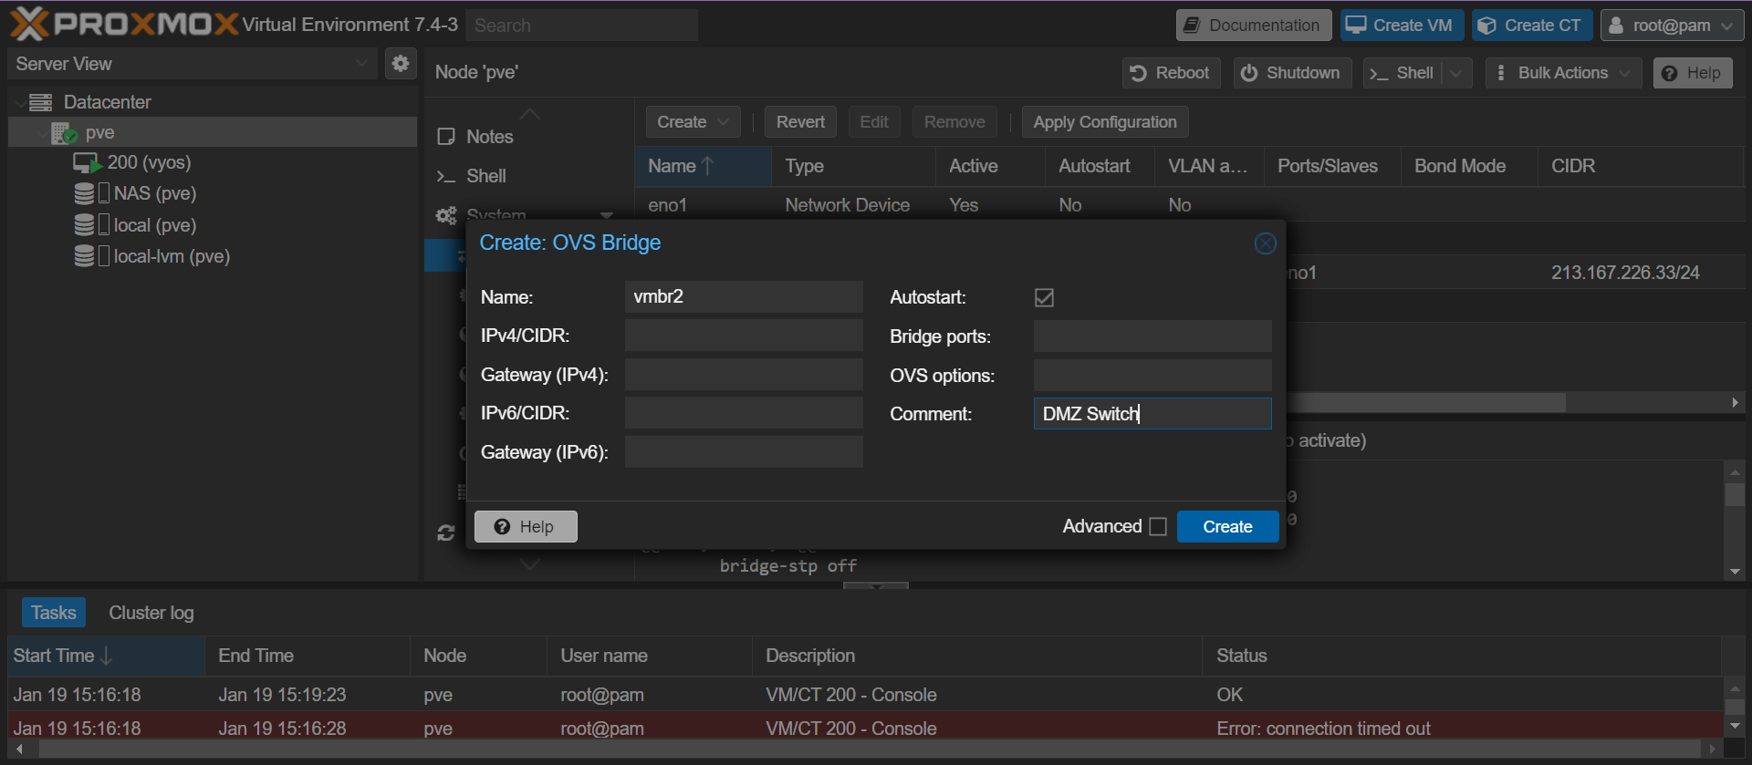Image resolution: width=1752 pixels, height=765 pixels.
Task: Click the dialog Help button
Action: click(x=526, y=527)
